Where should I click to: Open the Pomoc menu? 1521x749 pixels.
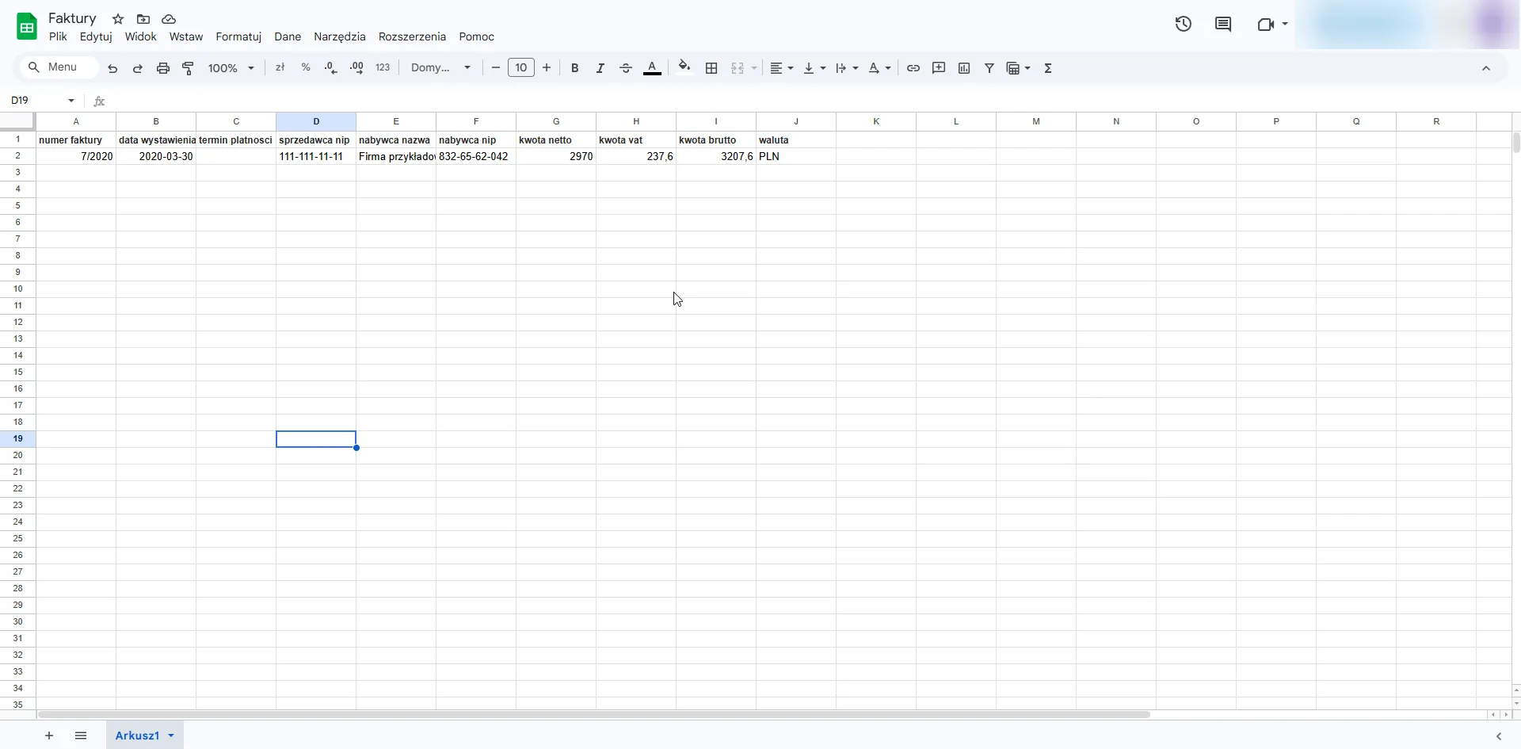(x=476, y=36)
